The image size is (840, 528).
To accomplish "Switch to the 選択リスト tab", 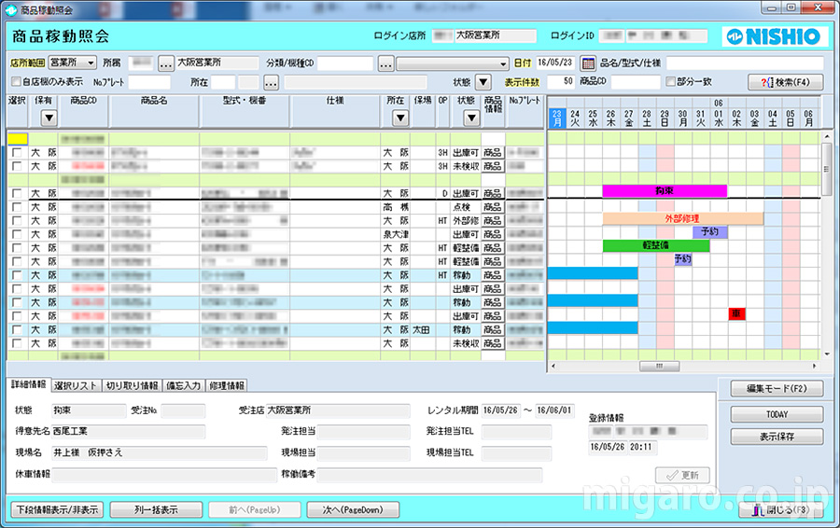I will coord(76,385).
